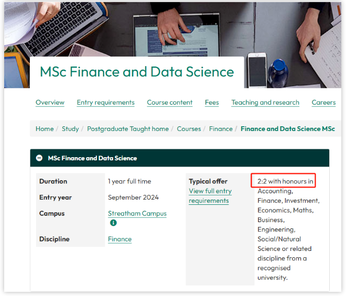Go to Entry requirements section
This screenshot has height=296, width=346.
[106, 103]
